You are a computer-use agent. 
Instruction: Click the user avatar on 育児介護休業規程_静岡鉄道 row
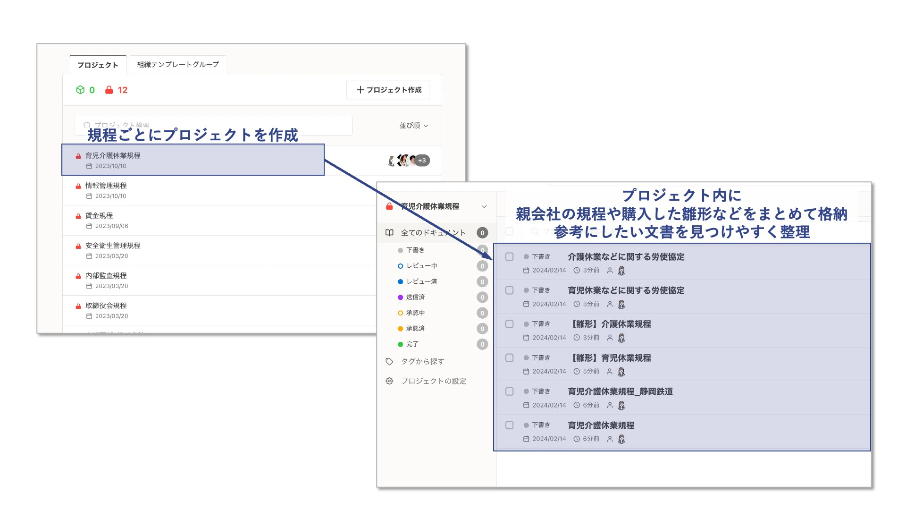tap(621, 405)
